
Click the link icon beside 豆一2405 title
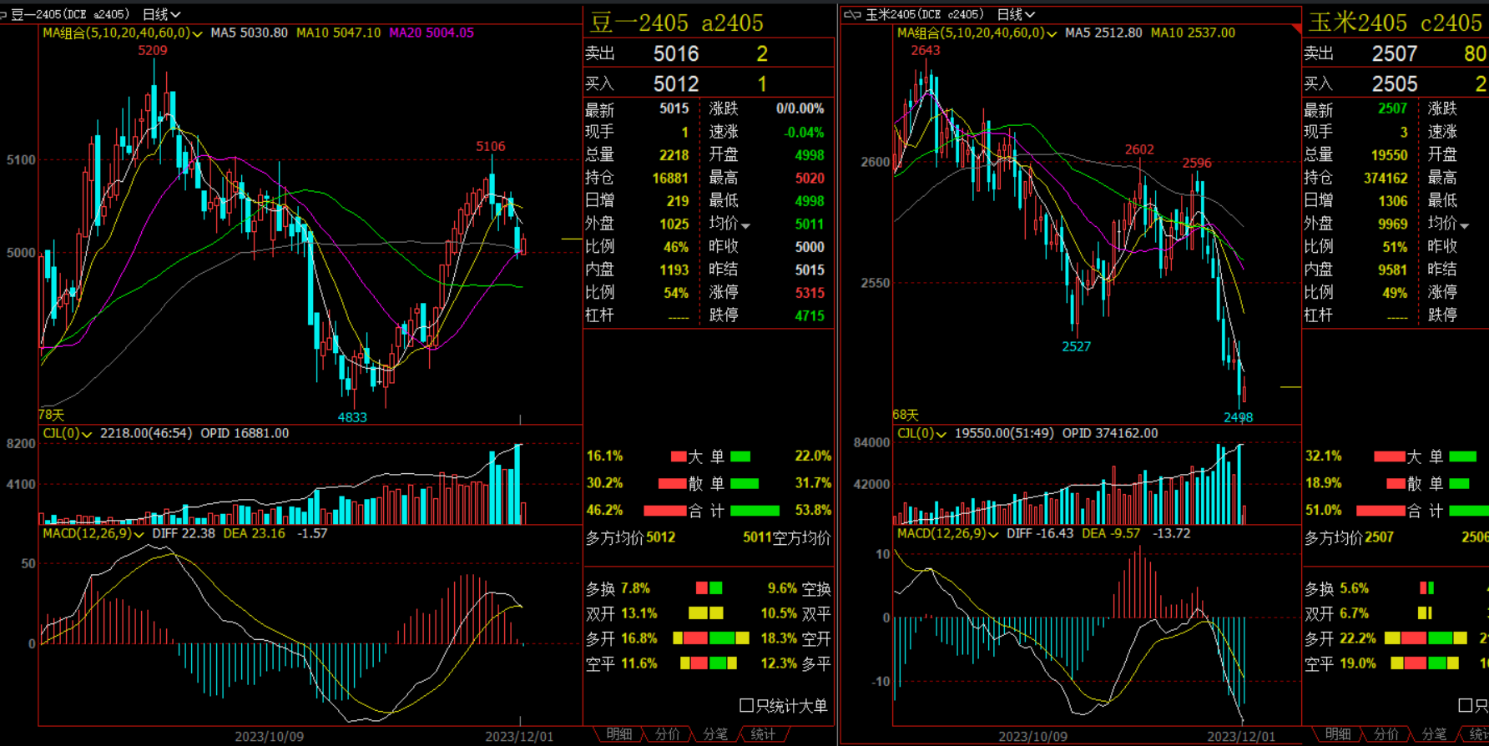pos(3,14)
